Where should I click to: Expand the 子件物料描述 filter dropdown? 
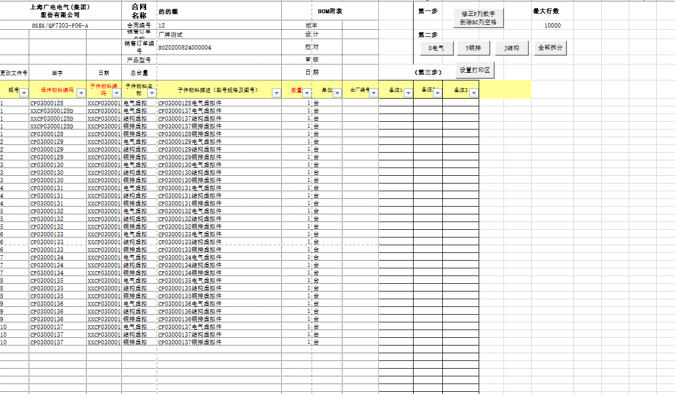click(276, 93)
